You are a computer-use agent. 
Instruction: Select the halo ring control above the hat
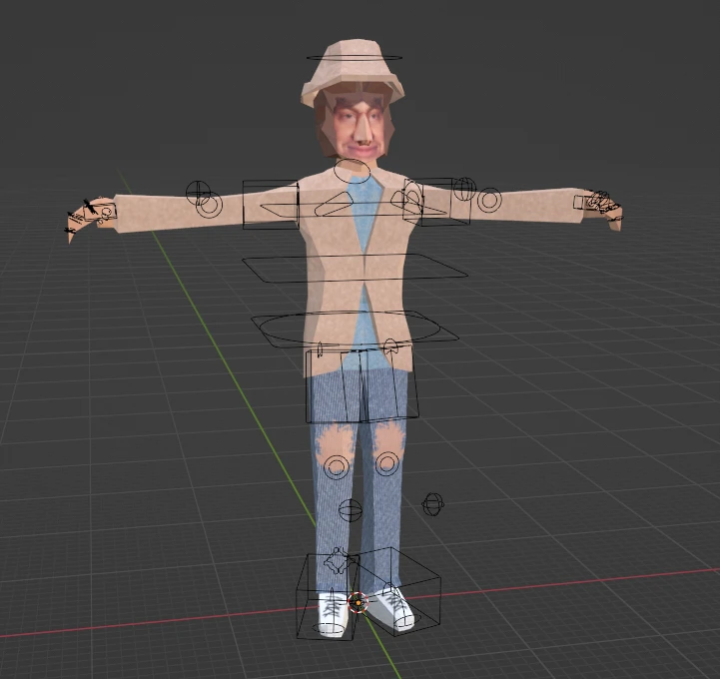[x=354, y=58]
